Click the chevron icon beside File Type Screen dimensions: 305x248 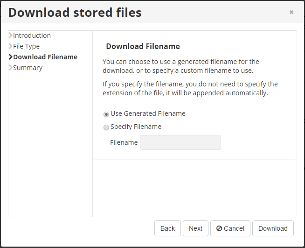tap(11, 46)
